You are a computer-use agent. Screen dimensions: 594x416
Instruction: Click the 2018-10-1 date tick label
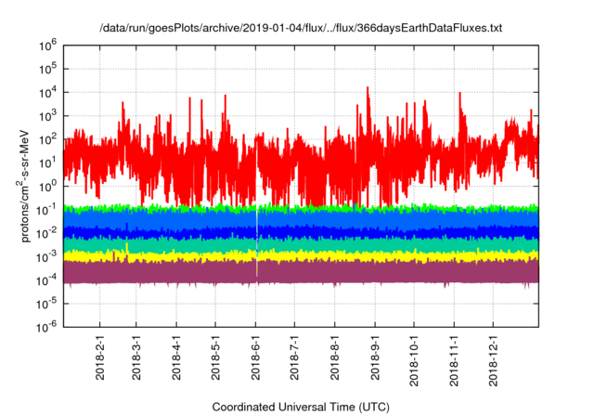pyautogui.click(x=414, y=360)
